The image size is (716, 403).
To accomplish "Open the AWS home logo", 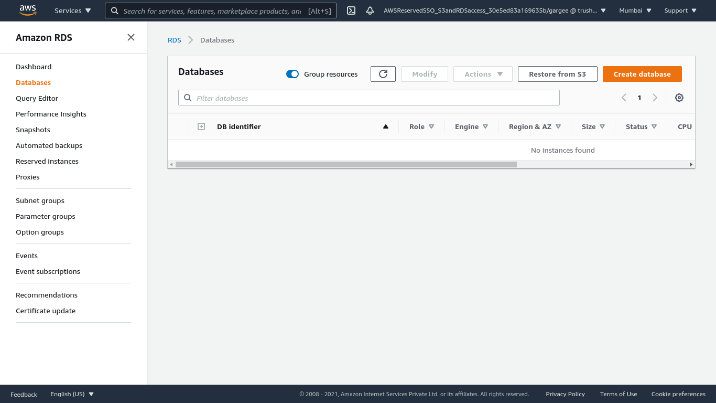I will tap(27, 10).
